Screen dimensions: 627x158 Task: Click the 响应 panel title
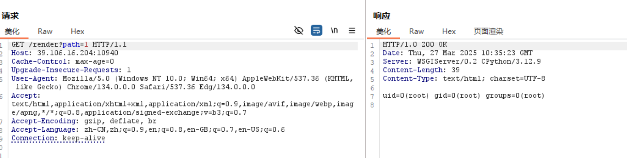coord(381,16)
